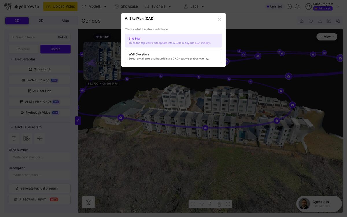Open chat with Agent Luis
The width and height of the screenshot is (347, 217).
[x=319, y=204]
